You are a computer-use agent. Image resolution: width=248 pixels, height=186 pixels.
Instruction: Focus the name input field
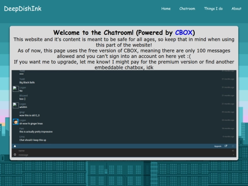[x=124, y=151]
